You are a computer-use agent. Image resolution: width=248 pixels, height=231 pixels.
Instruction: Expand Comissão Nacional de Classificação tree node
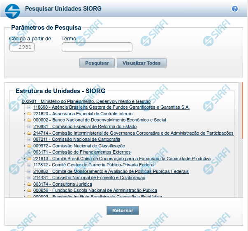click(25, 146)
